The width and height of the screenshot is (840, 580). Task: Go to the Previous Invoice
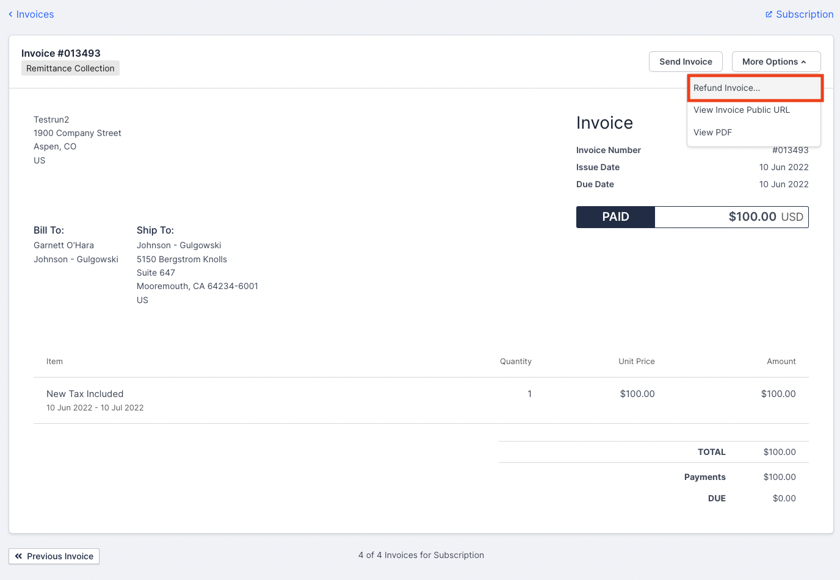pyautogui.click(x=54, y=556)
